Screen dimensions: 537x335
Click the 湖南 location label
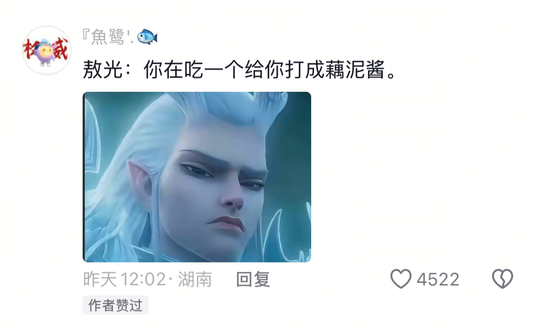(195, 279)
